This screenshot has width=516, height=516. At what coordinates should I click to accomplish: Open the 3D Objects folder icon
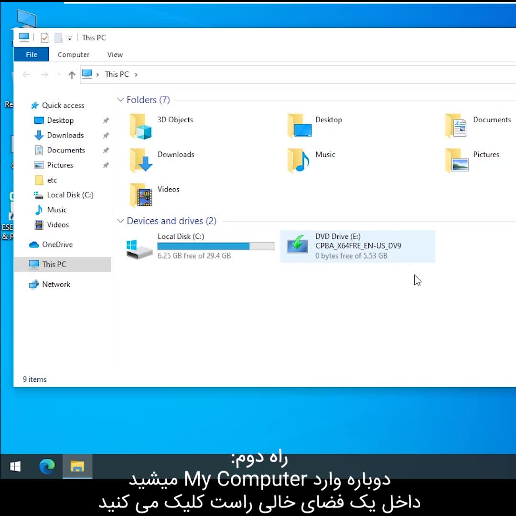pos(141,126)
